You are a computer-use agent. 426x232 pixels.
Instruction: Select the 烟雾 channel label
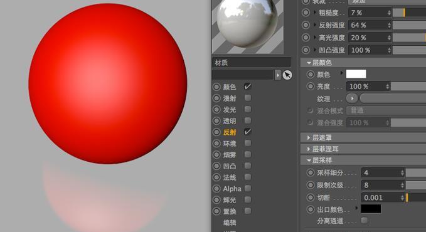[229, 155]
